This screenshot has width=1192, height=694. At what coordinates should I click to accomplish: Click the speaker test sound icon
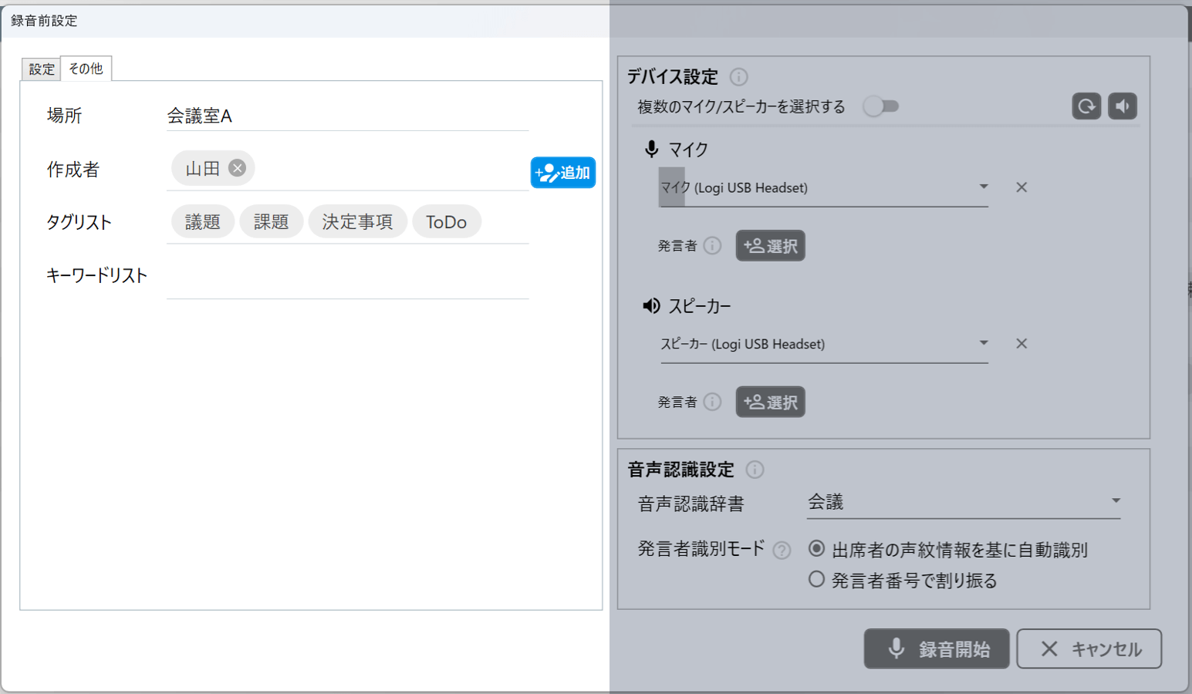(1123, 106)
